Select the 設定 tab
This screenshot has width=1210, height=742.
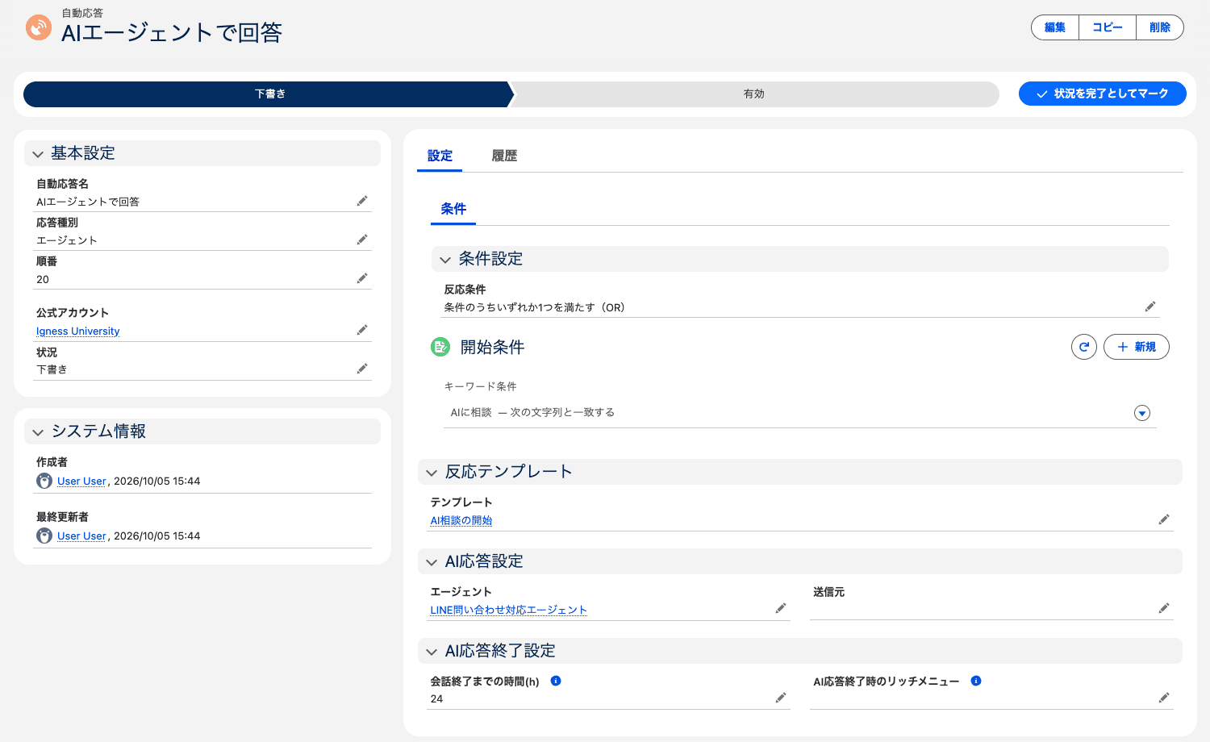440,156
